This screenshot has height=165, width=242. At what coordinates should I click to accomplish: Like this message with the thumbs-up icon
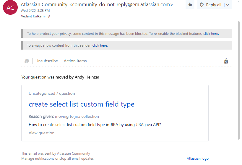[190, 5]
